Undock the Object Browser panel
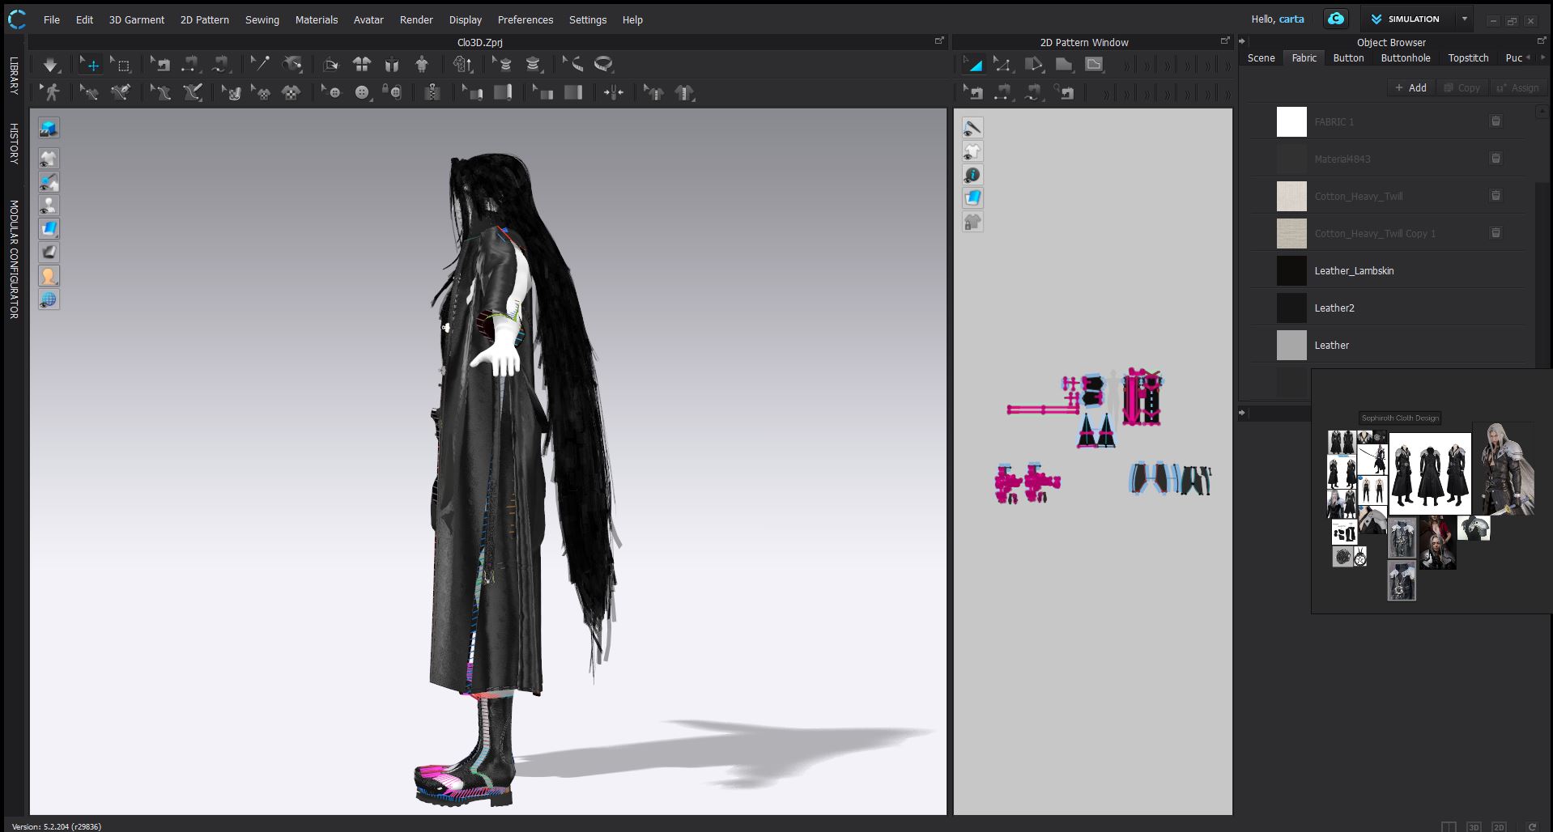Image resolution: width=1553 pixels, height=832 pixels. tap(1542, 40)
